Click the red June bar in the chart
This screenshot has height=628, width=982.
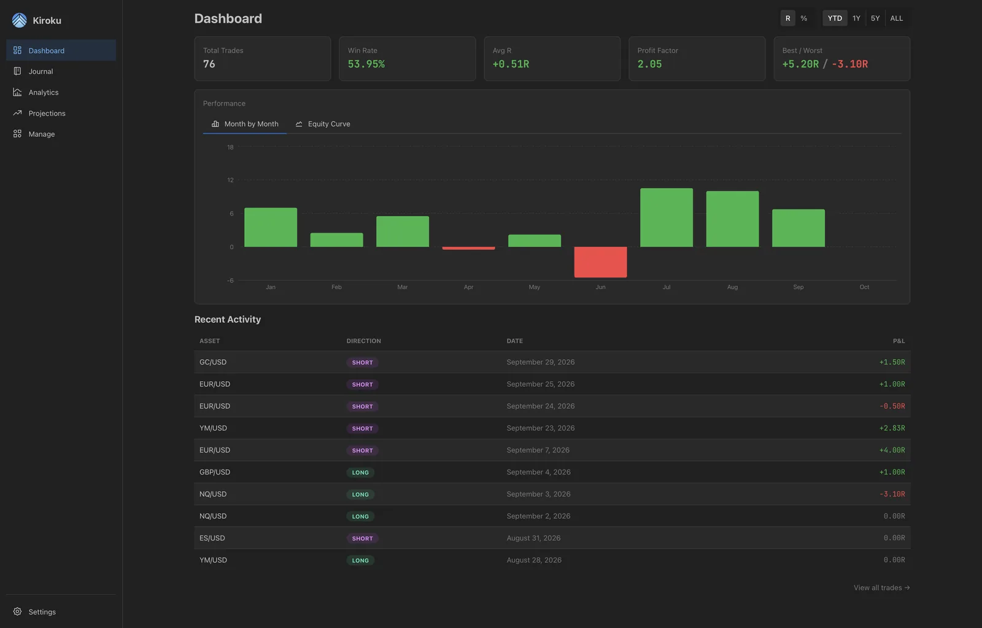pos(600,262)
